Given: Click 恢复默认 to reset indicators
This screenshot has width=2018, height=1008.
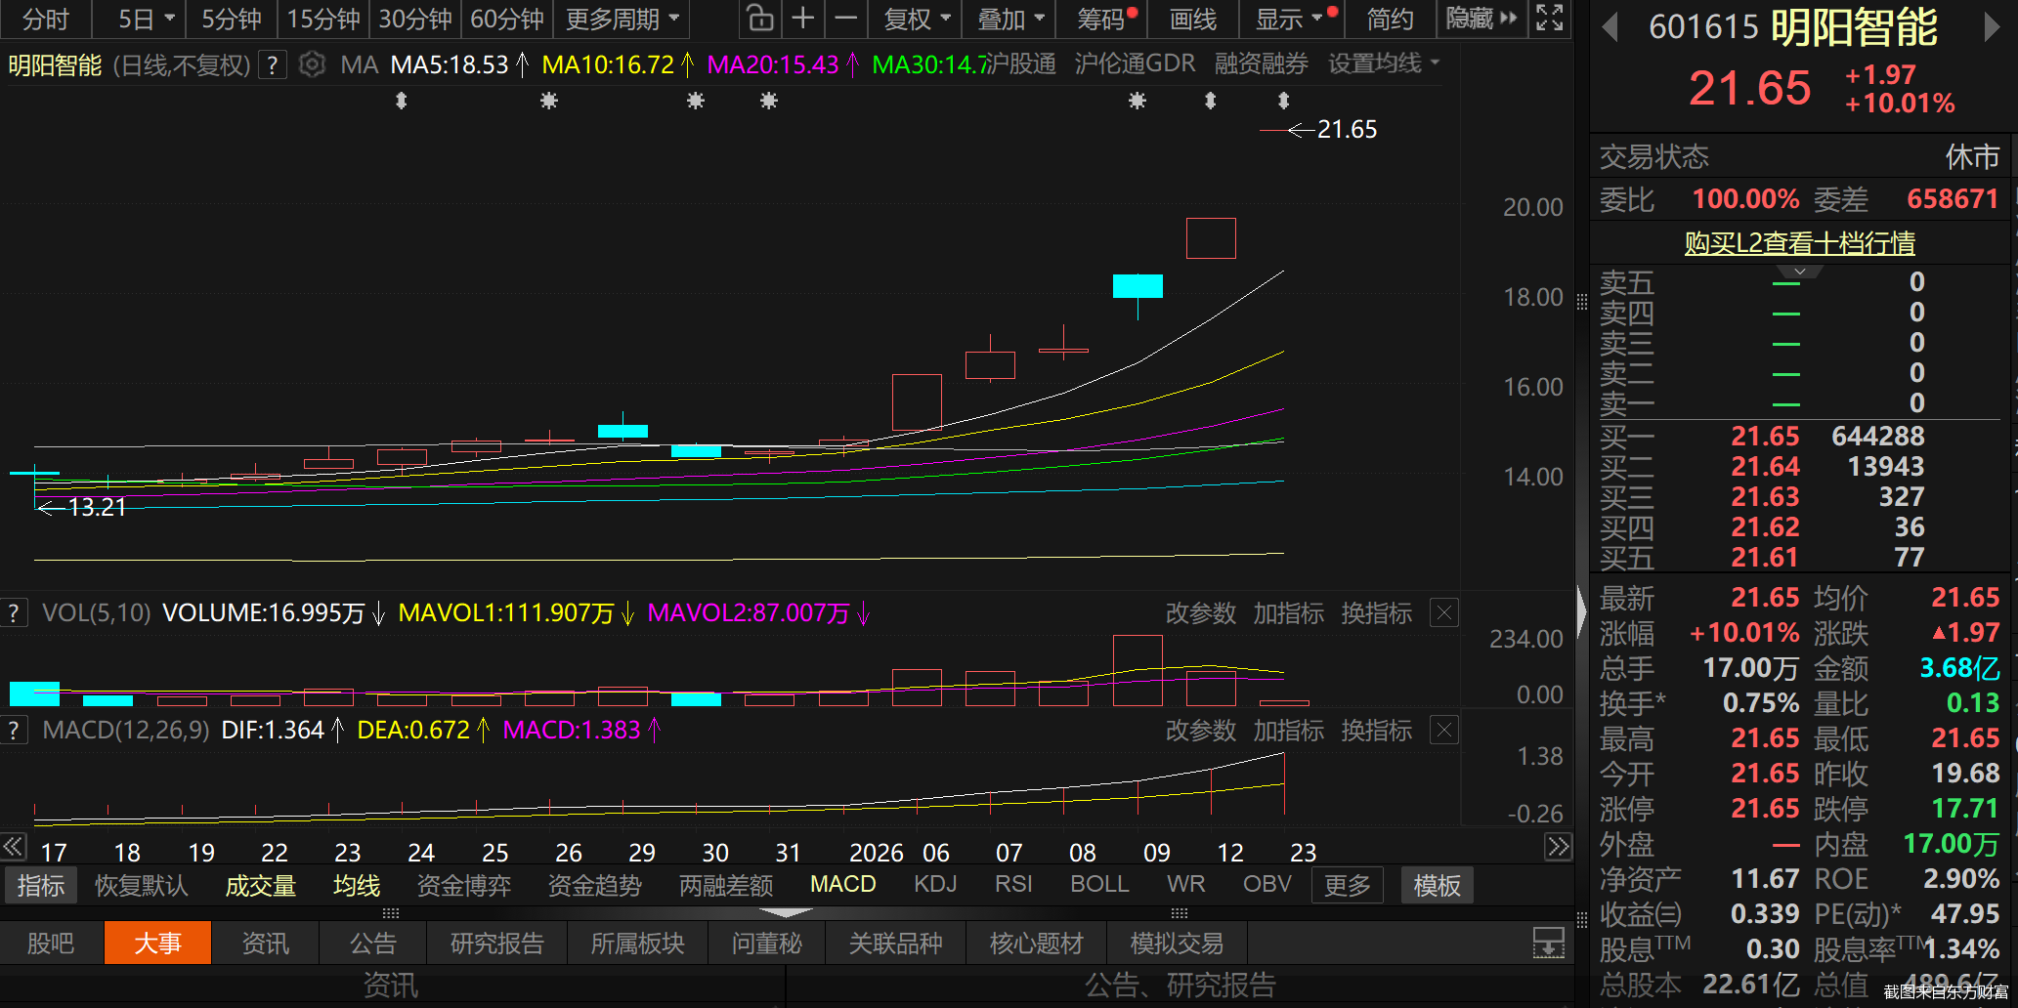Looking at the screenshot, I should 142,886.
